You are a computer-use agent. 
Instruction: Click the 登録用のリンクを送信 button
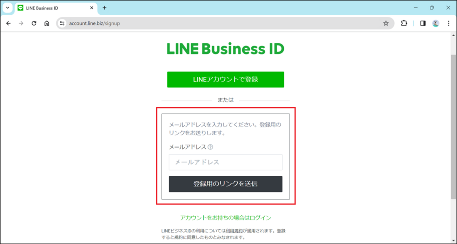tap(225, 184)
